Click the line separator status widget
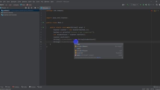Viewport: 160px width, 90px height. click(148, 89)
